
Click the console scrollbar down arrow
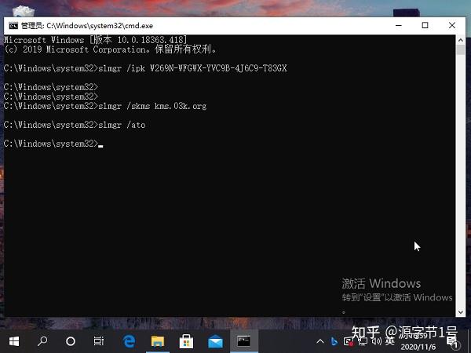click(x=461, y=312)
